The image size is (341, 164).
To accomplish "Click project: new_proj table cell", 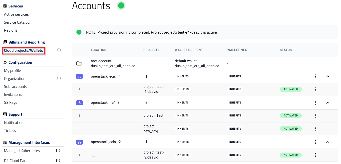I will pos(151,129).
